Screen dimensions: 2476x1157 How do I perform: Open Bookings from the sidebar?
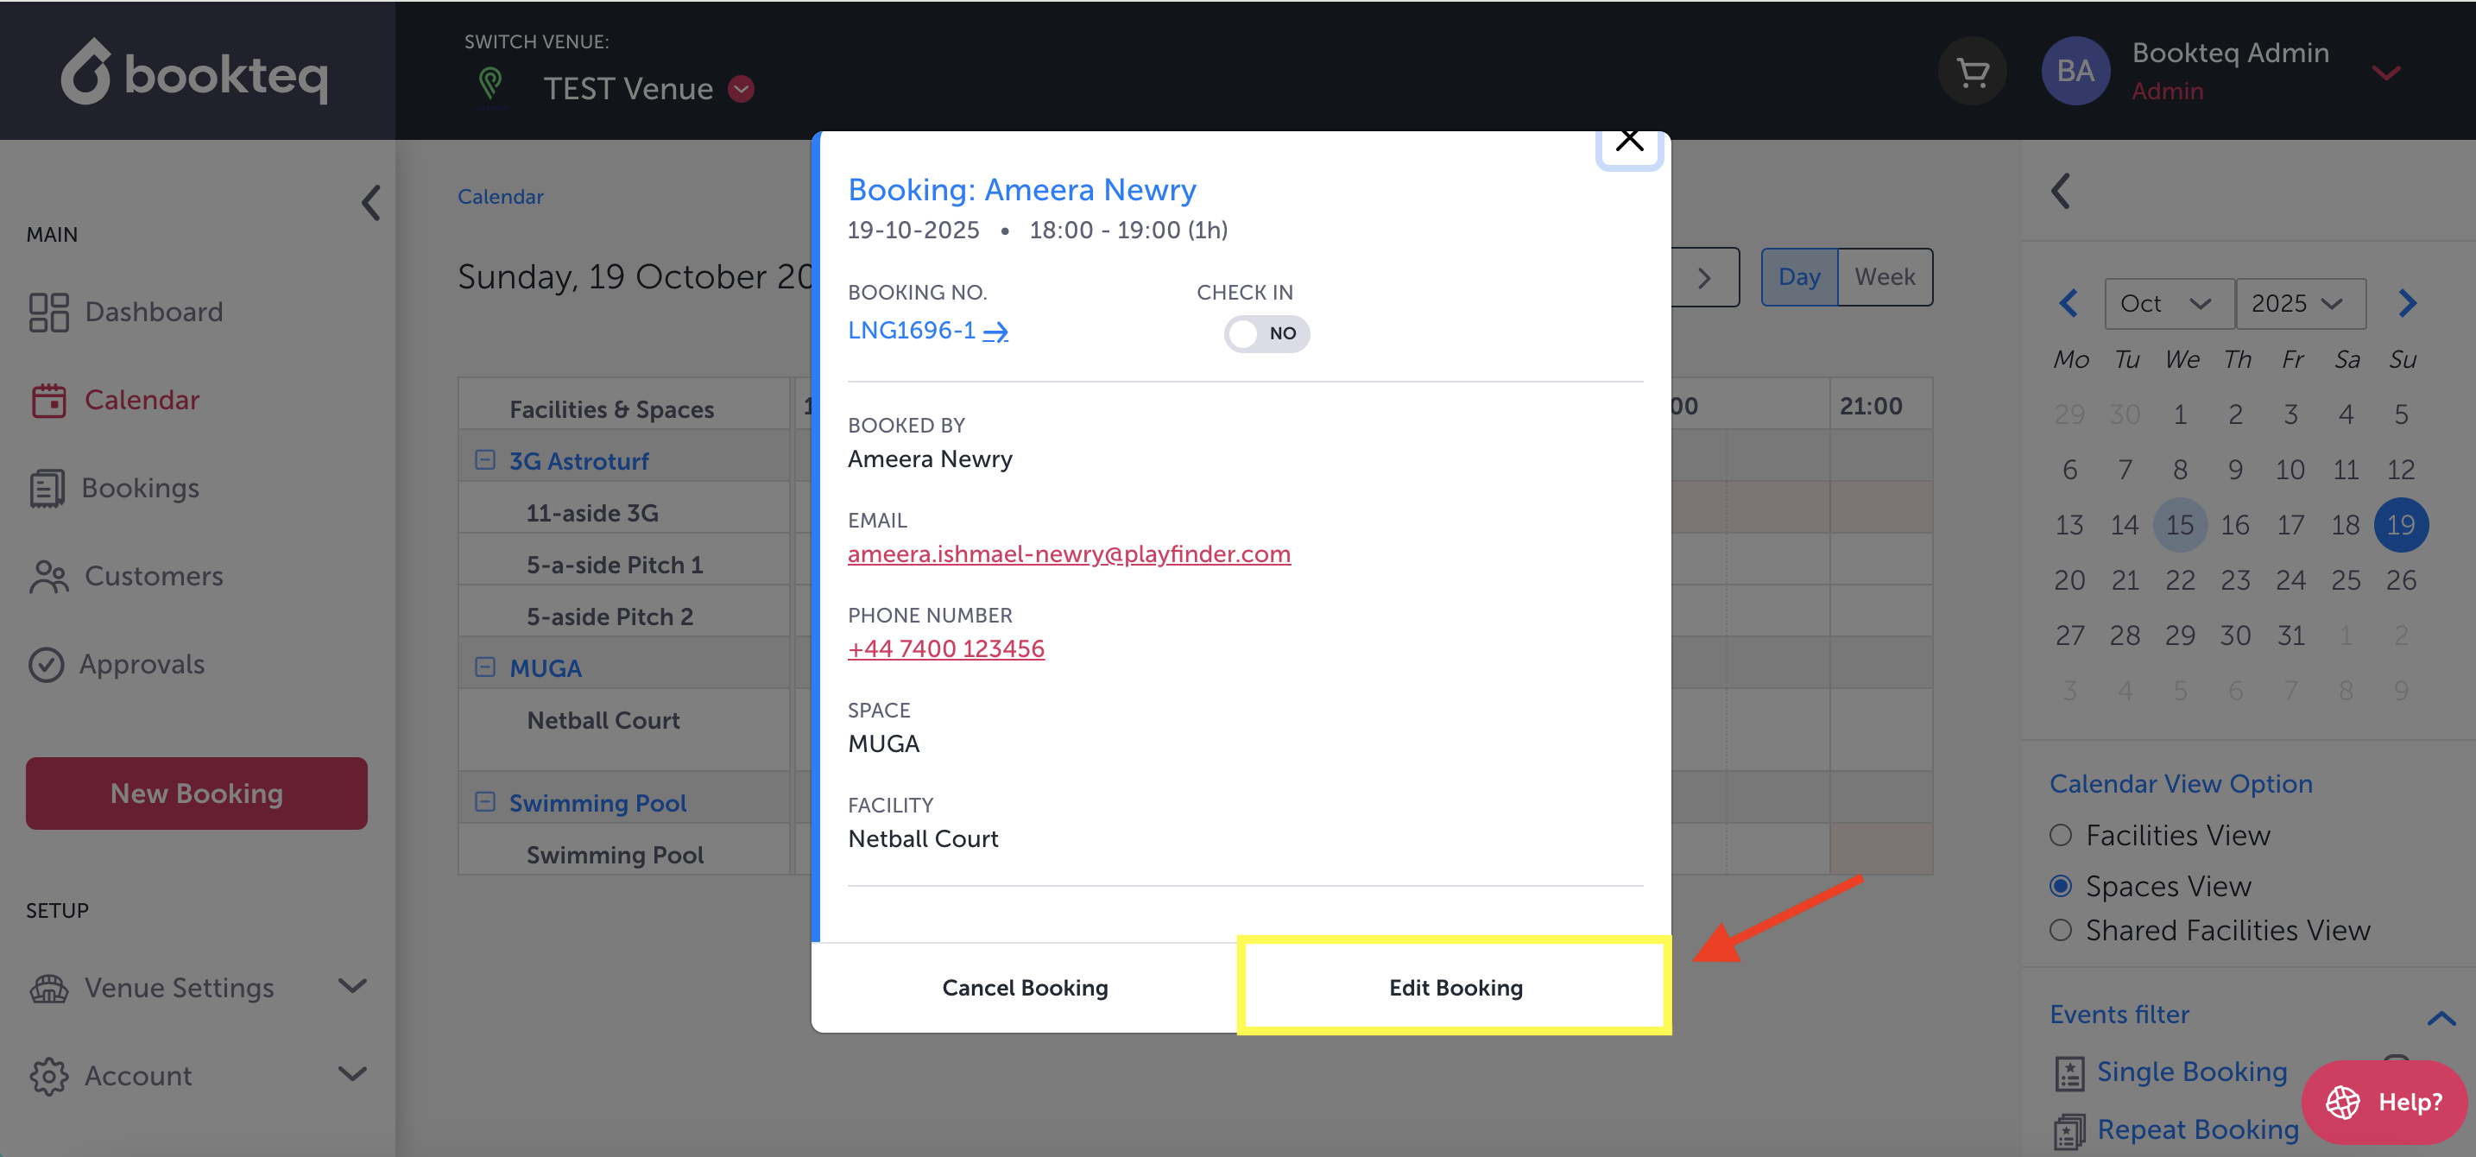click(x=139, y=488)
